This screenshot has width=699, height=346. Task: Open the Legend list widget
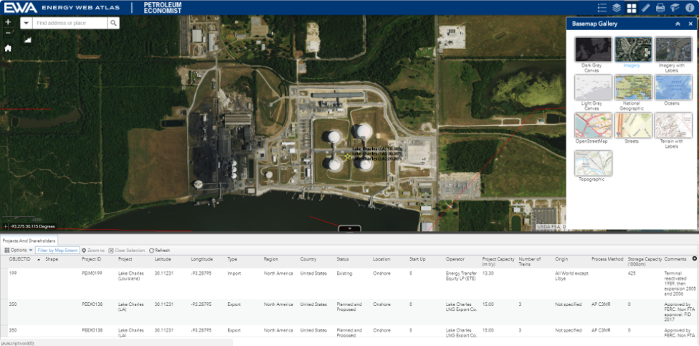click(602, 8)
